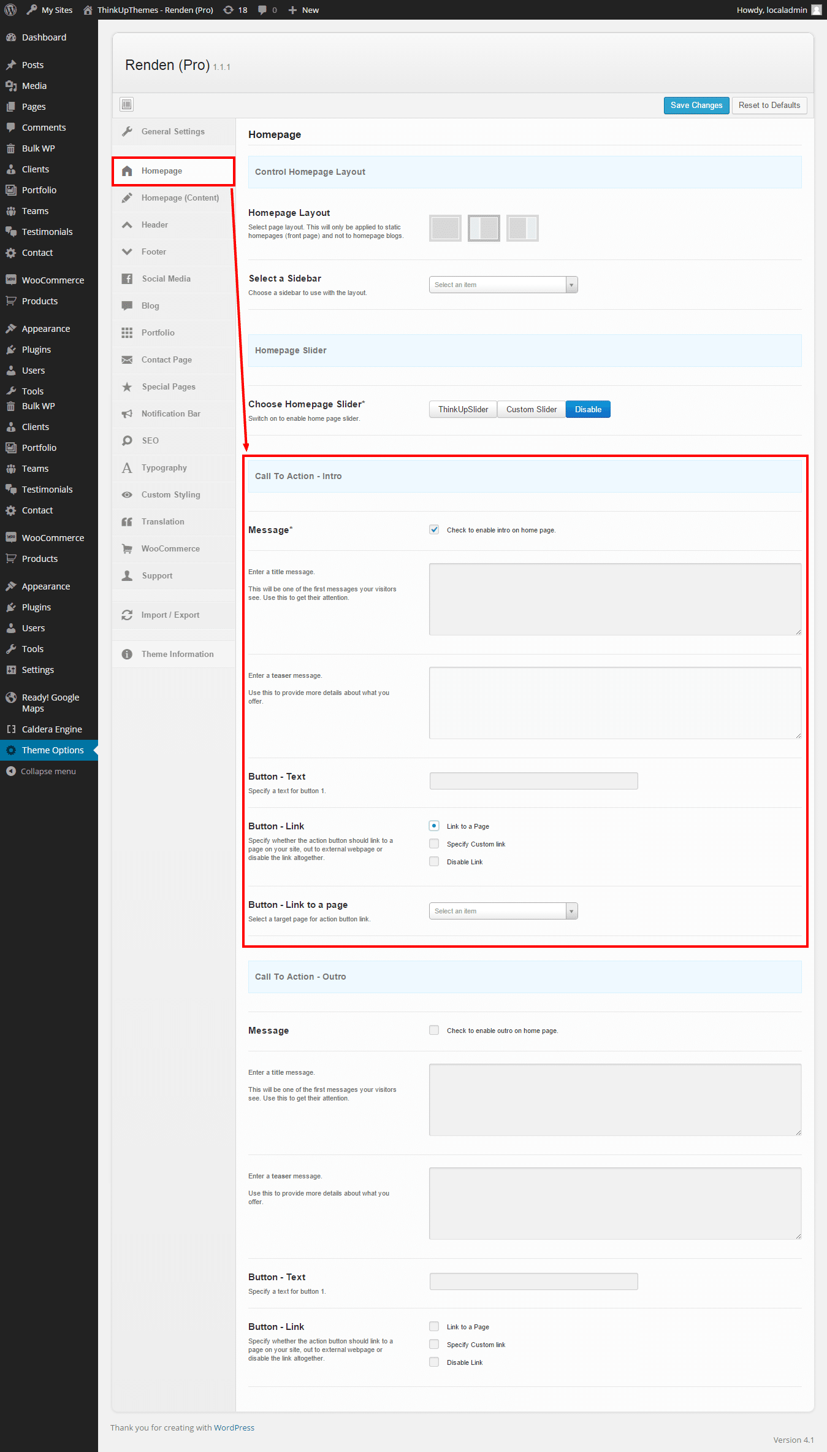The width and height of the screenshot is (827, 1452).
Task: Select the full-width homepage layout thumbnail
Action: click(x=445, y=228)
